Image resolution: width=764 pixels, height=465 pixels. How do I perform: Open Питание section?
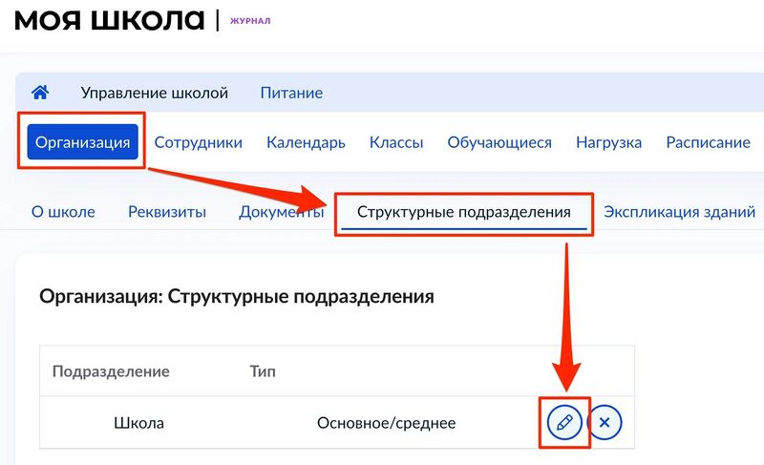[291, 93]
